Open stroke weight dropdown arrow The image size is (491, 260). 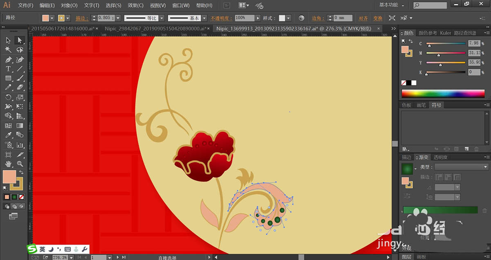pos(119,18)
